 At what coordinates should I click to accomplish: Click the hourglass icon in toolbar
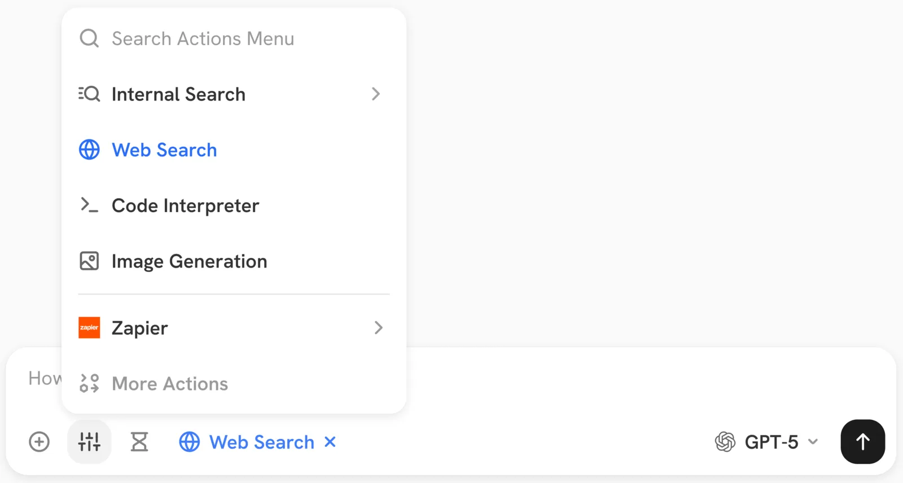coord(139,442)
